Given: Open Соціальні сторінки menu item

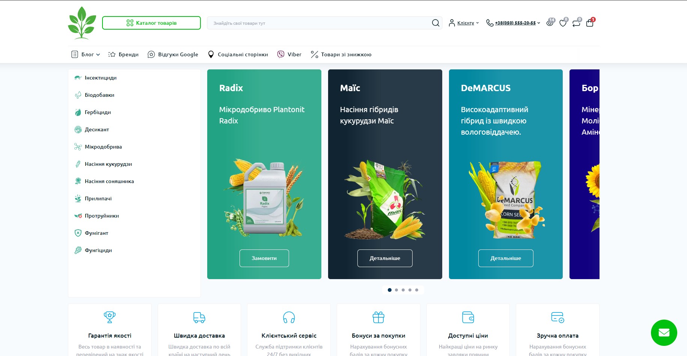Looking at the screenshot, I should click(x=243, y=54).
